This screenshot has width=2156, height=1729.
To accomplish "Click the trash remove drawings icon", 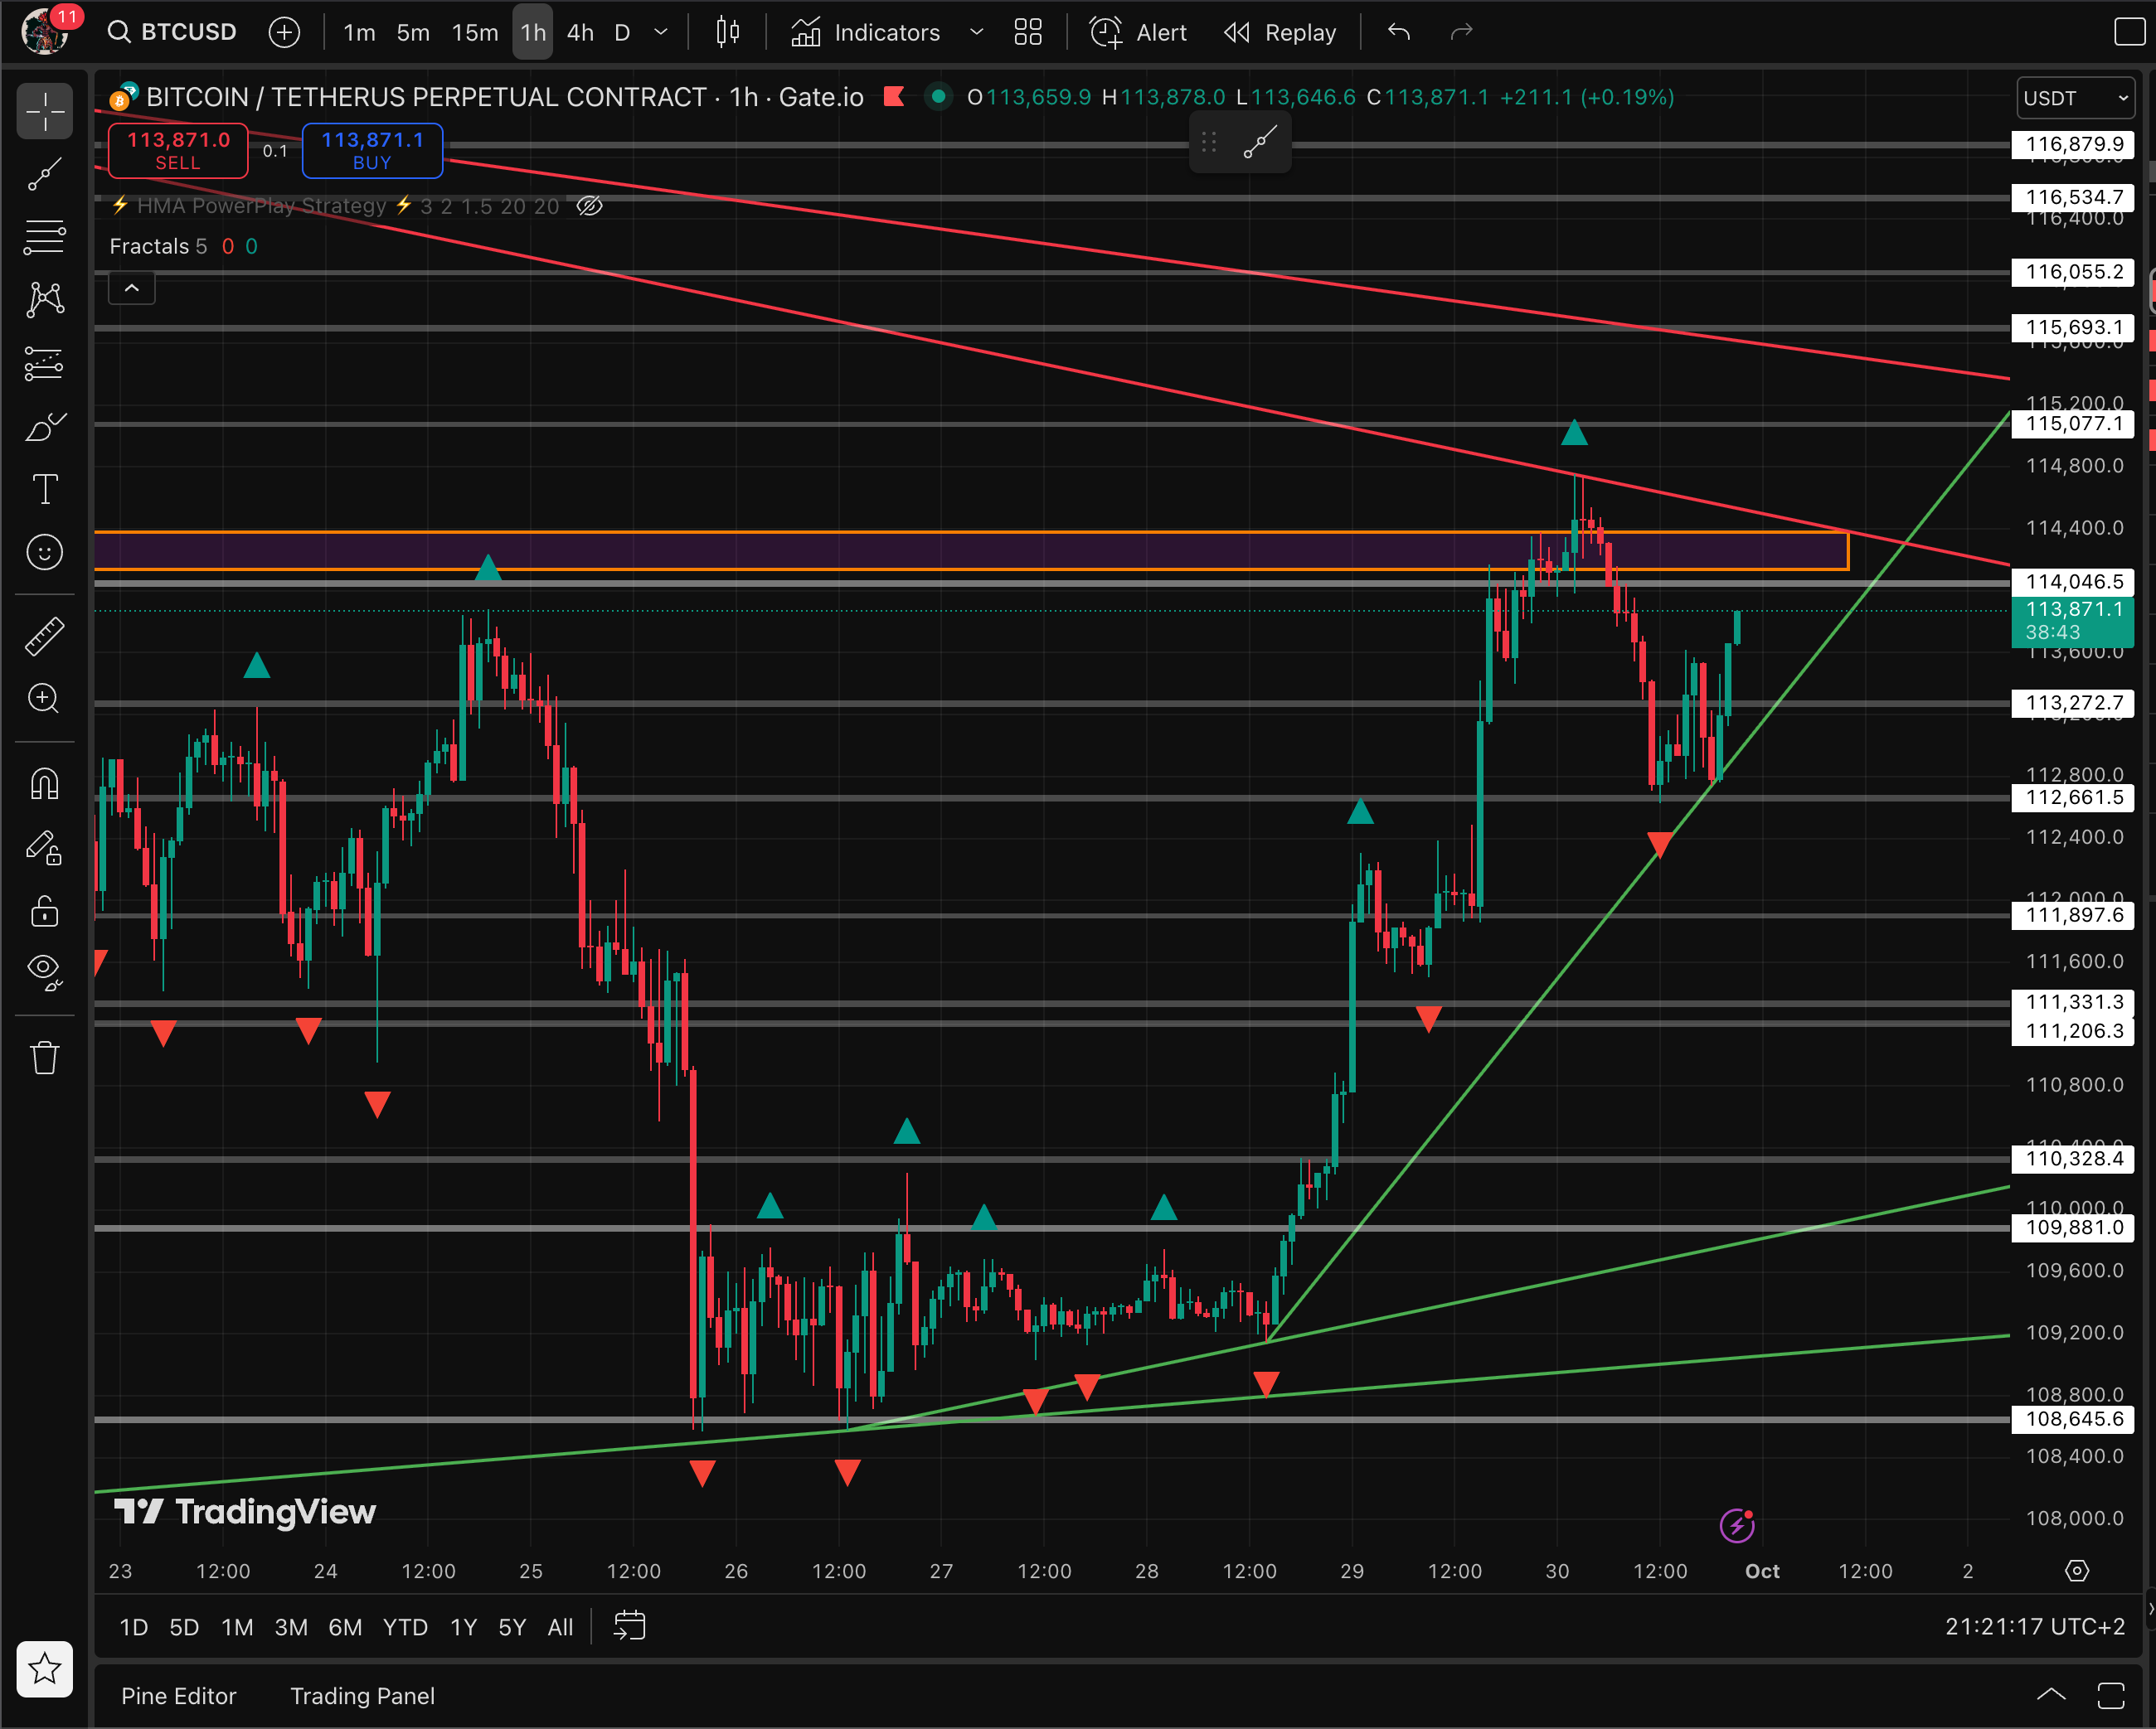I will [45, 1058].
